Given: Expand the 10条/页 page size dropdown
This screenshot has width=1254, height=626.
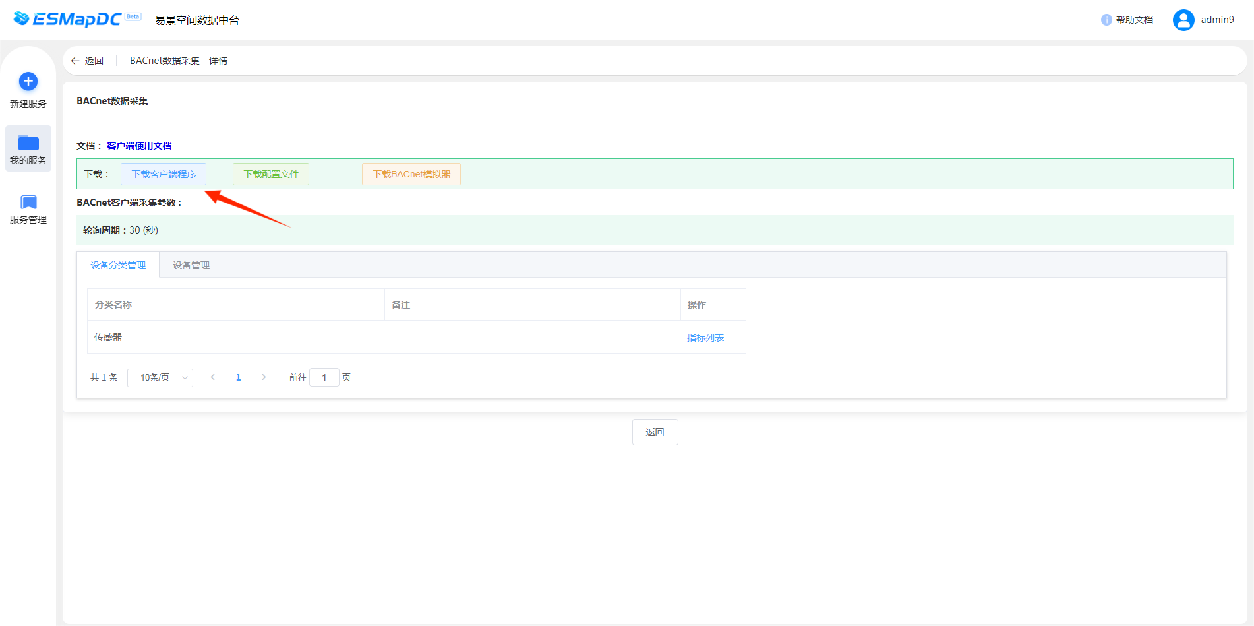Looking at the screenshot, I should (x=160, y=377).
